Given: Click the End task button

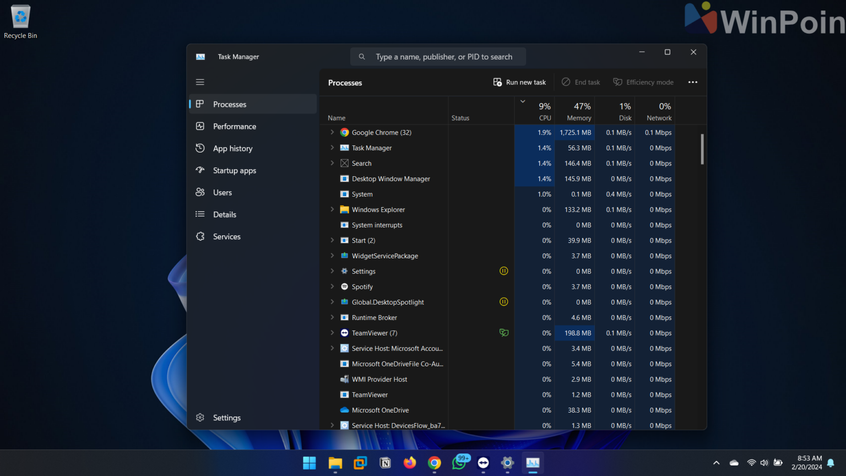Looking at the screenshot, I should 581,82.
